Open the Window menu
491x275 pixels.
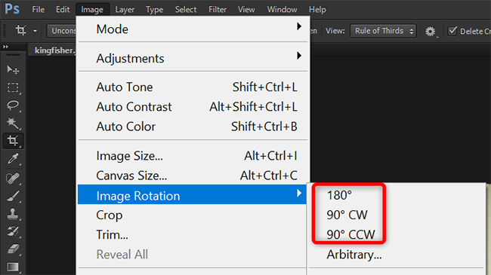[283, 10]
